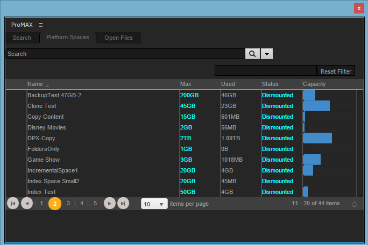368x245 pixels.
Task: Close the ProMAX window
Action: pos(359,9)
